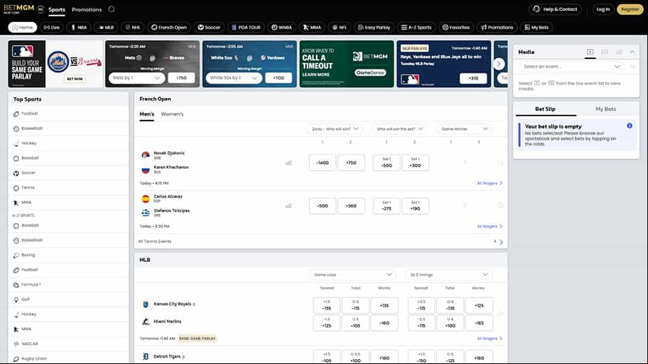Image resolution: width=648 pixels, height=364 pixels.
Task: Open the Call a Timeout GameSense banner
Action: coord(346,63)
